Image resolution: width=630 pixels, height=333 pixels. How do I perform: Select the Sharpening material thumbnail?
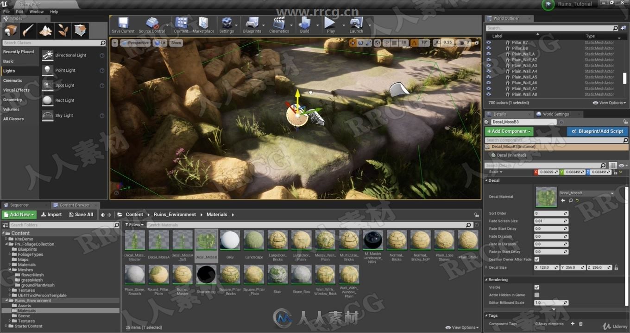206,275
